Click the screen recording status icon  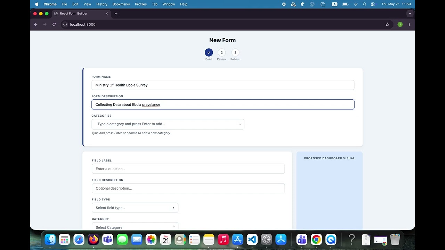tap(284, 4)
